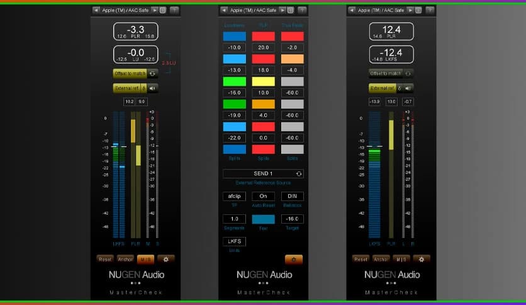The width and height of the screenshot is (526, 305).
Task: Go to previous preset in left MasterCheck panel
Action: (96, 11)
